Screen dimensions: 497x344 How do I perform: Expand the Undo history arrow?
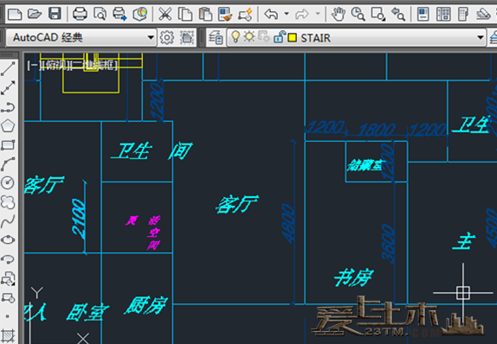[x=287, y=14]
